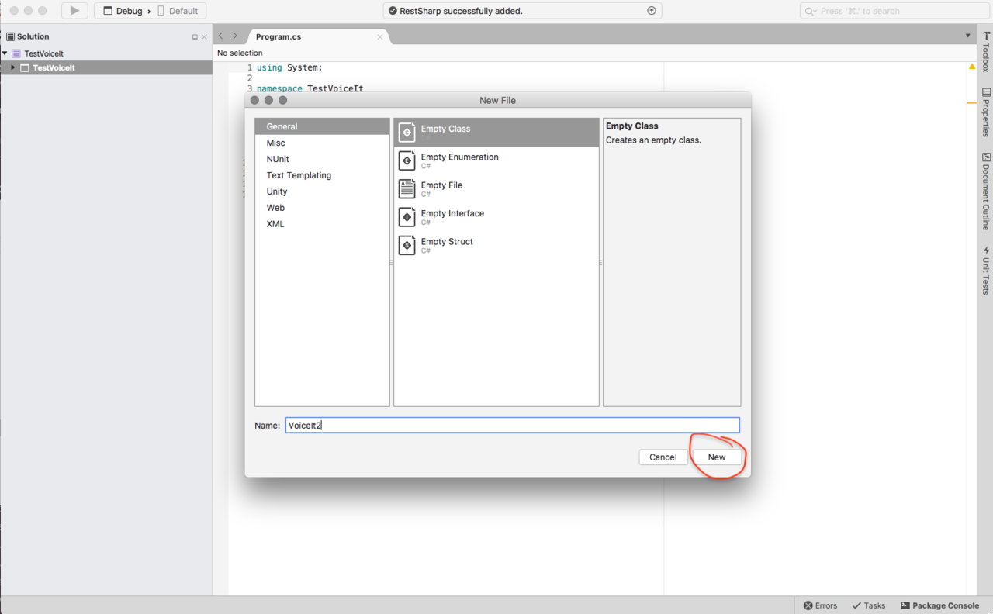Open the Debug configuration dropdown

coord(129,11)
